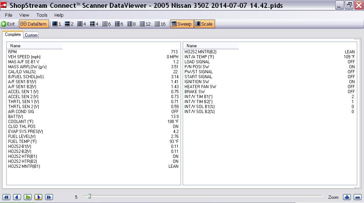Select the 2-graph layout icon
The height and width of the screenshot is (203, 364).
pos(69,24)
